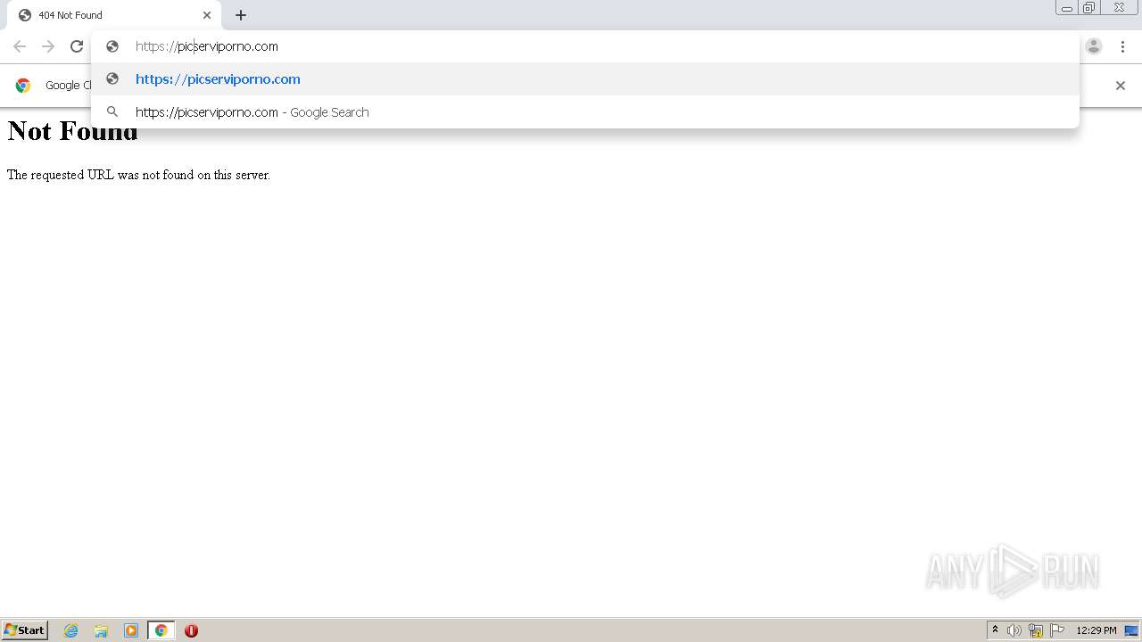
Task: Click the 12:29 PM taskbar clock
Action: [1096, 630]
